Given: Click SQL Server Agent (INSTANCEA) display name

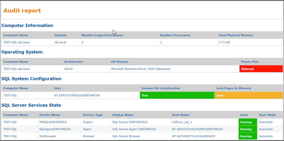Looking at the screenshot, I should pos(134,129).
